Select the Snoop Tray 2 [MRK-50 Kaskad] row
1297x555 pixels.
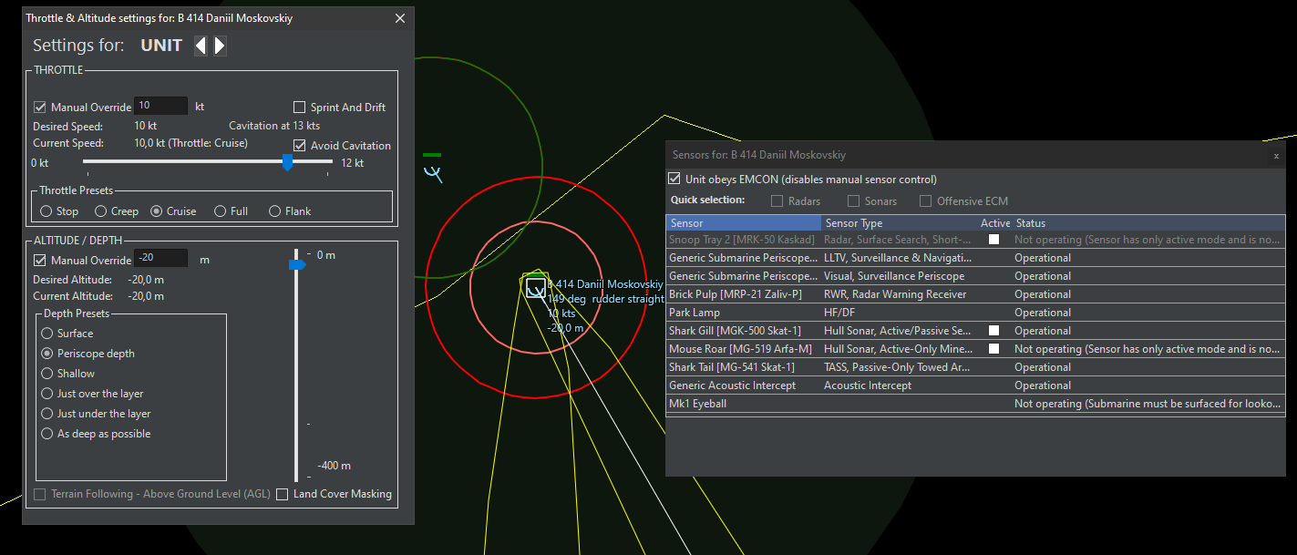pyautogui.click(x=975, y=240)
